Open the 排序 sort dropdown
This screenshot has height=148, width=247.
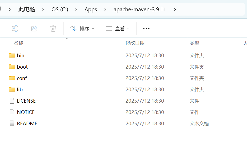click(x=82, y=29)
